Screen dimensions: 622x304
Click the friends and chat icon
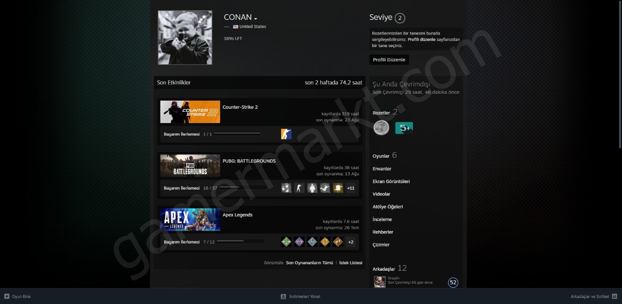pyautogui.click(x=615, y=296)
